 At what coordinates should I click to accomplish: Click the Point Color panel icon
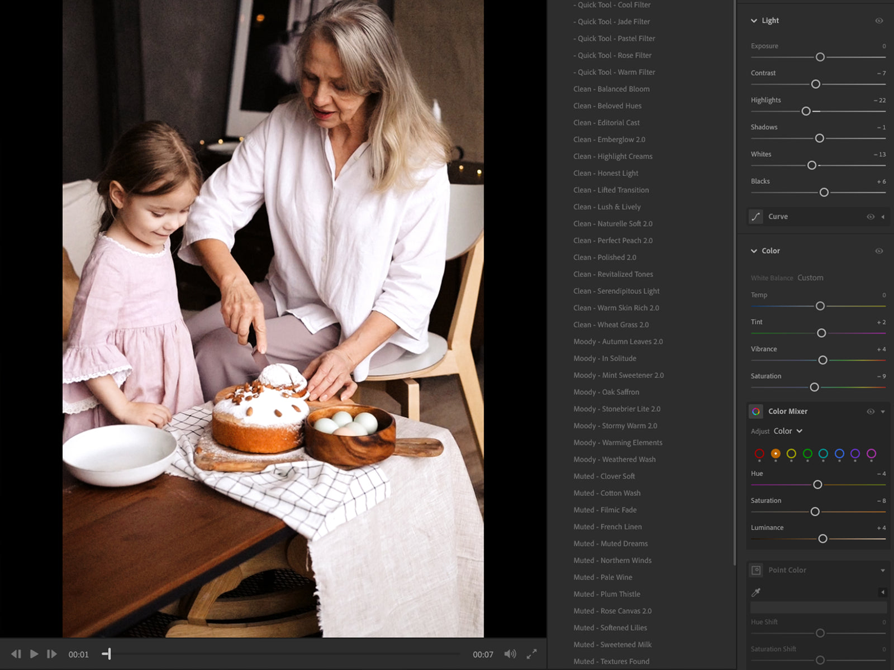(756, 570)
